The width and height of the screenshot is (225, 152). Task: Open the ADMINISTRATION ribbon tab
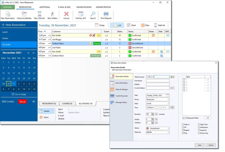(103, 7)
